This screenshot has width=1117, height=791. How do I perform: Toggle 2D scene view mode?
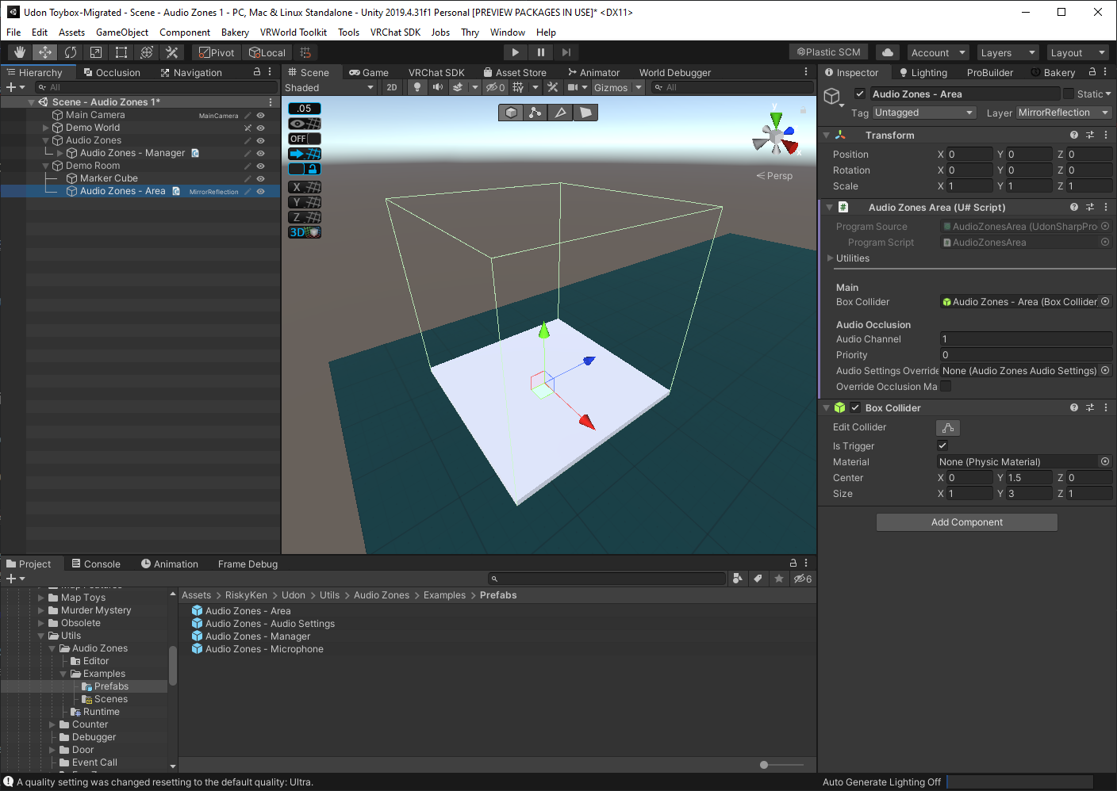(x=392, y=87)
